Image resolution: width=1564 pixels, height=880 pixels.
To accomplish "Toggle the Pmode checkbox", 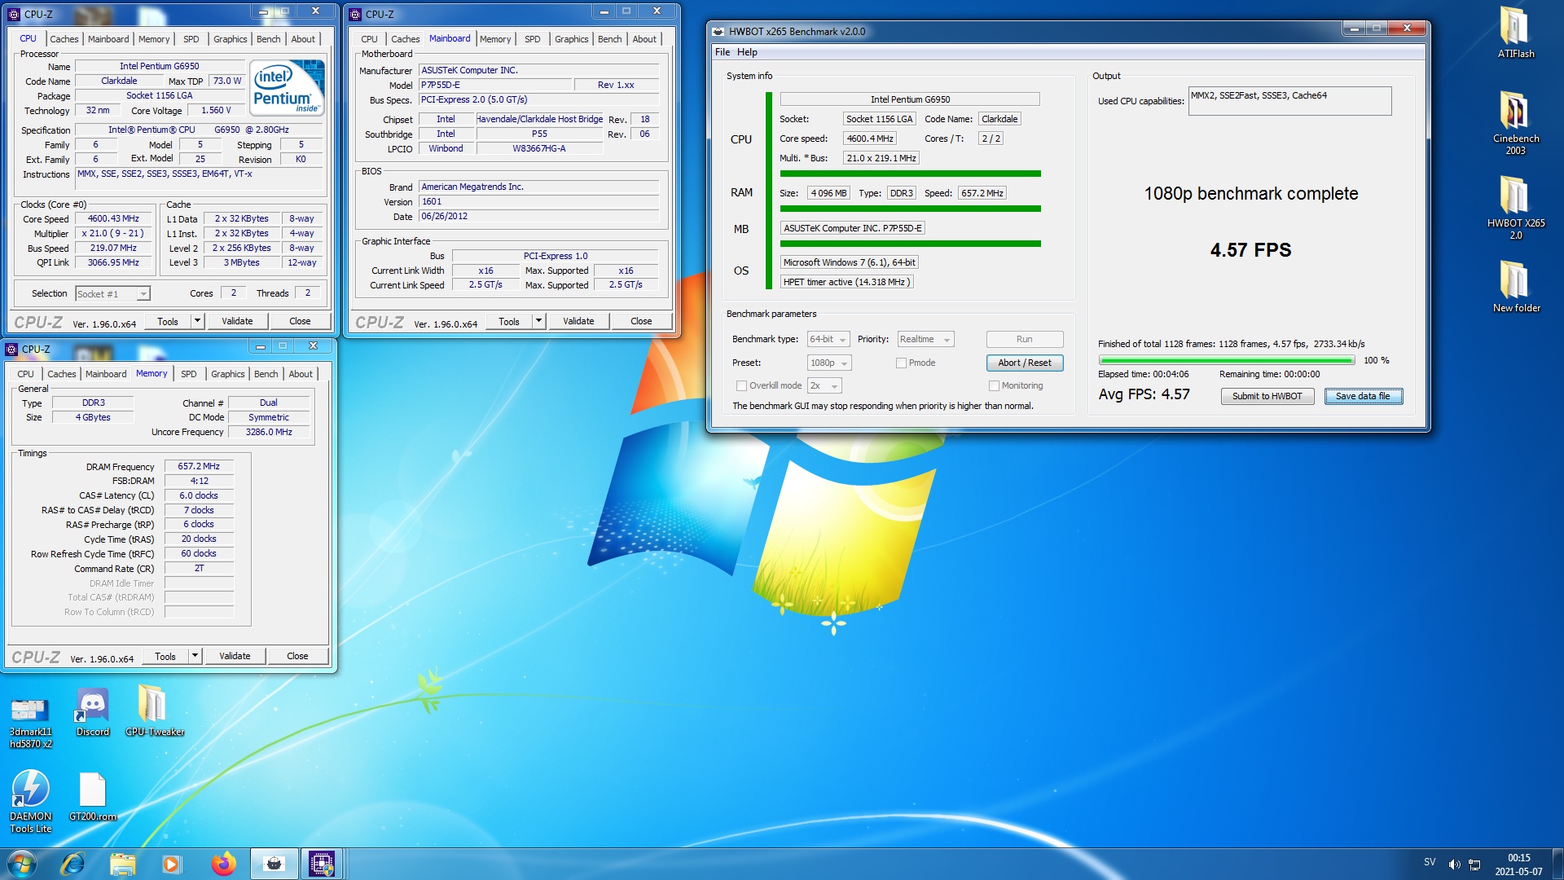I will click(901, 363).
